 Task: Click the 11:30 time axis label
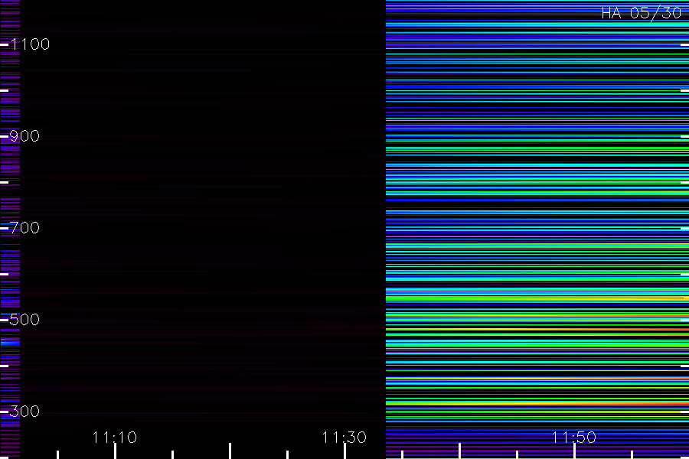344,438
